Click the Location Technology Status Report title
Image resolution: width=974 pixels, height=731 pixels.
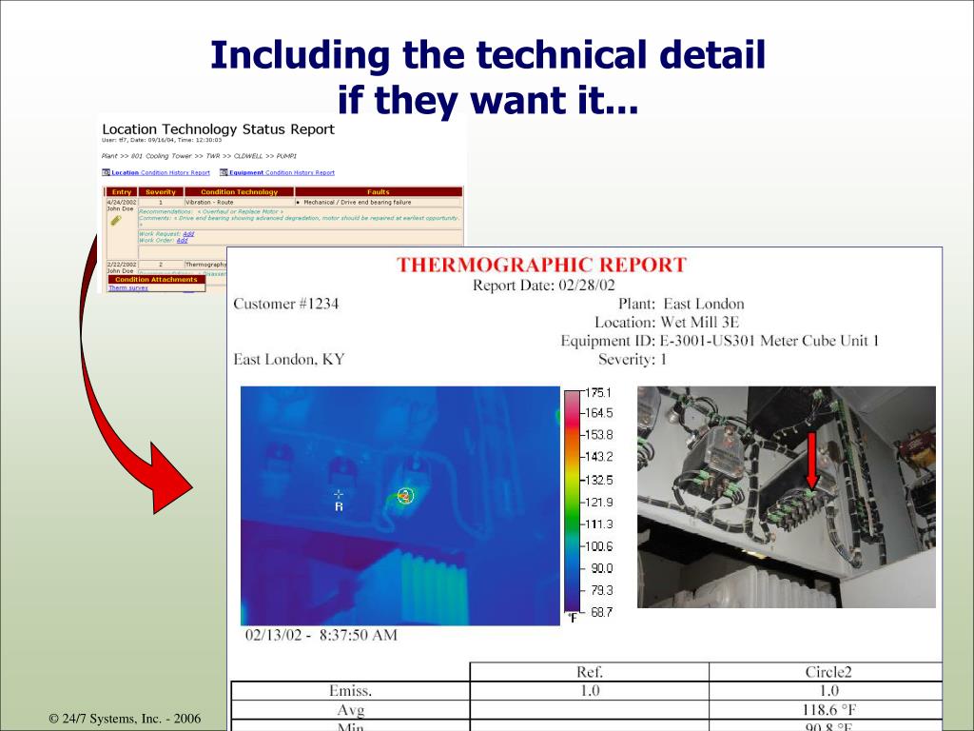pos(218,129)
